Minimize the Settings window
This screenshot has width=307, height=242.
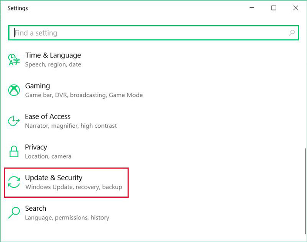pos(252,8)
